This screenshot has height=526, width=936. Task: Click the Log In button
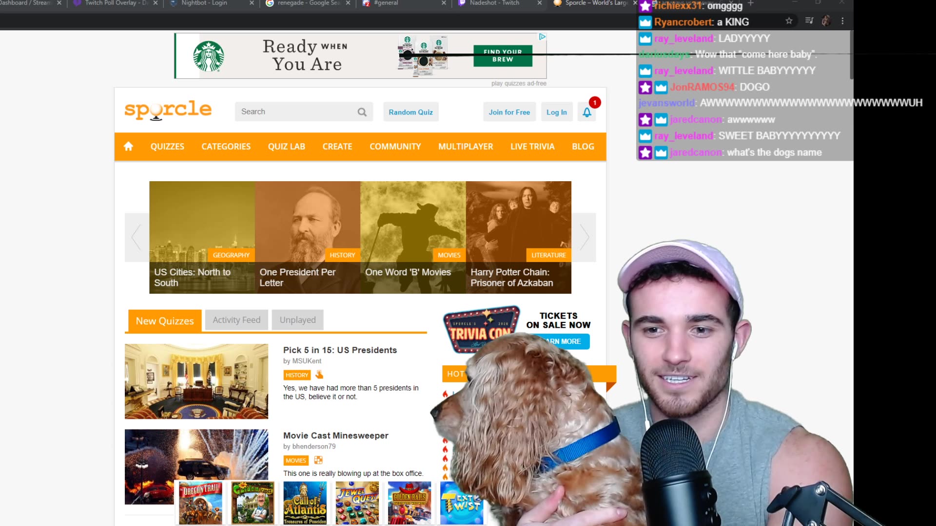point(556,112)
